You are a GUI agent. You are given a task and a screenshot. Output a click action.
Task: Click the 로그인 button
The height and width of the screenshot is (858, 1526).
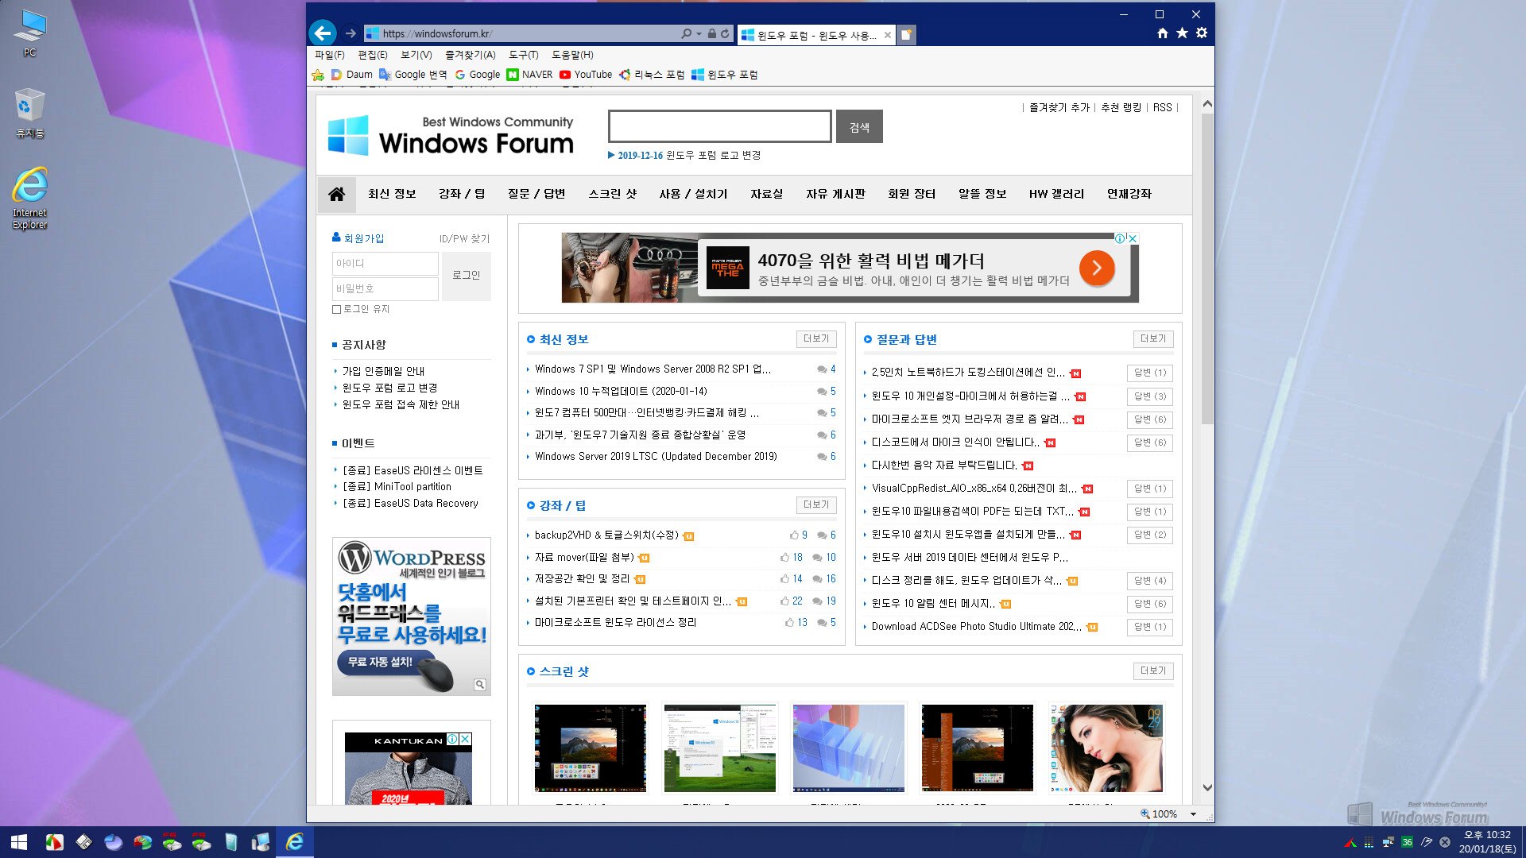coord(467,276)
